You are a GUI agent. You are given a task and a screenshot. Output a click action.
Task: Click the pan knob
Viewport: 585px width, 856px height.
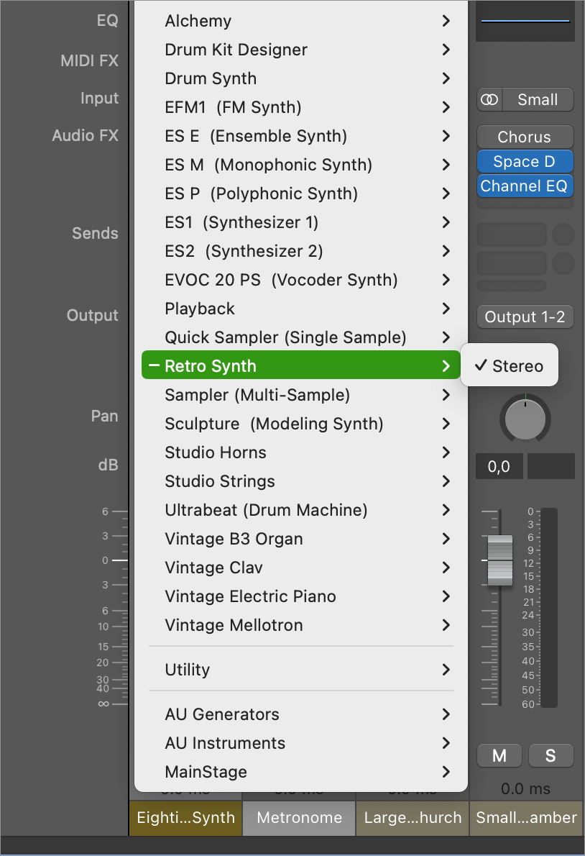click(x=525, y=419)
